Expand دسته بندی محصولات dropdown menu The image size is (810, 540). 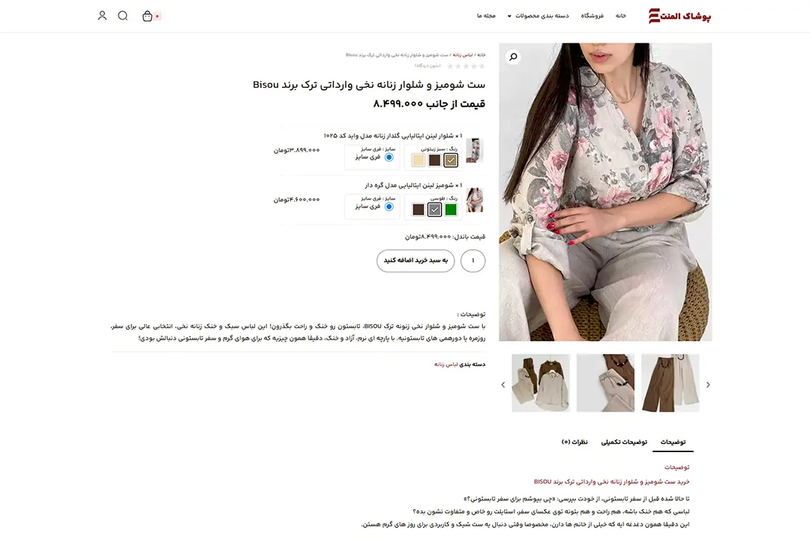[538, 16]
